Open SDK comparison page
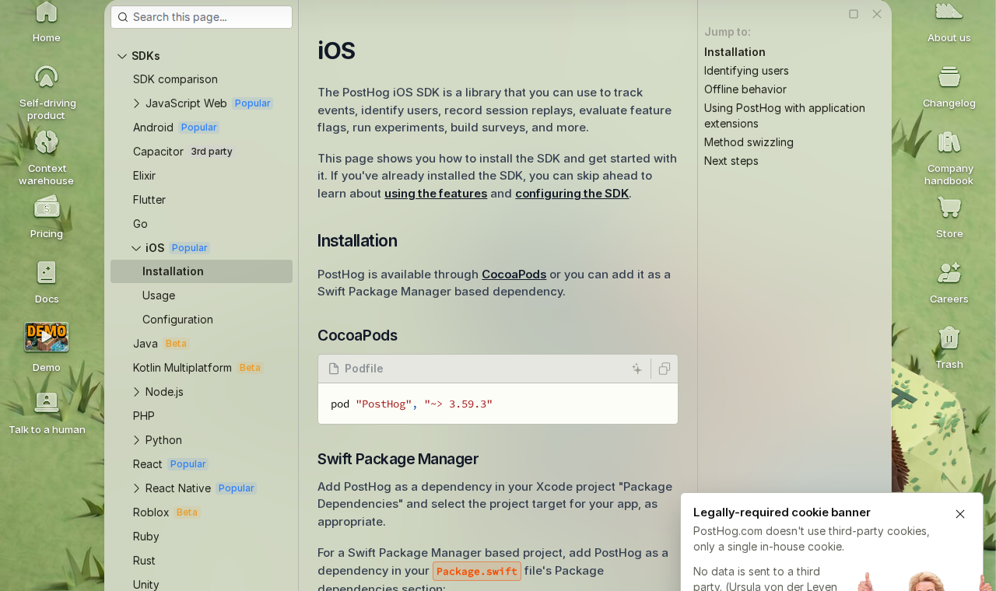The height and width of the screenshot is (591, 996). 175,79
